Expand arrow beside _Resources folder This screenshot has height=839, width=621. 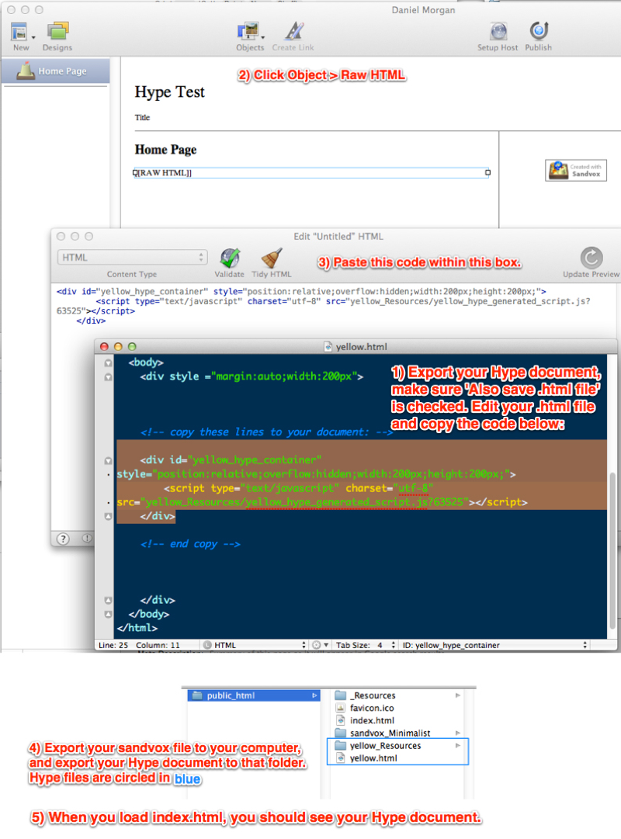(458, 695)
